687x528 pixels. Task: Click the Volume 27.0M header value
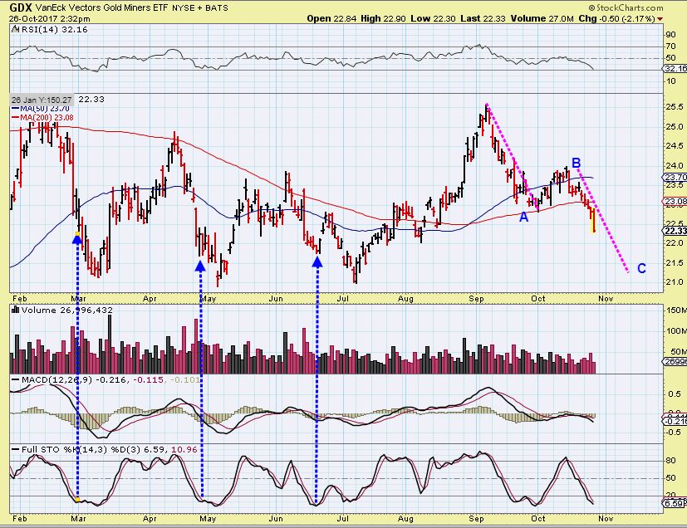pyautogui.click(x=542, y=19)
